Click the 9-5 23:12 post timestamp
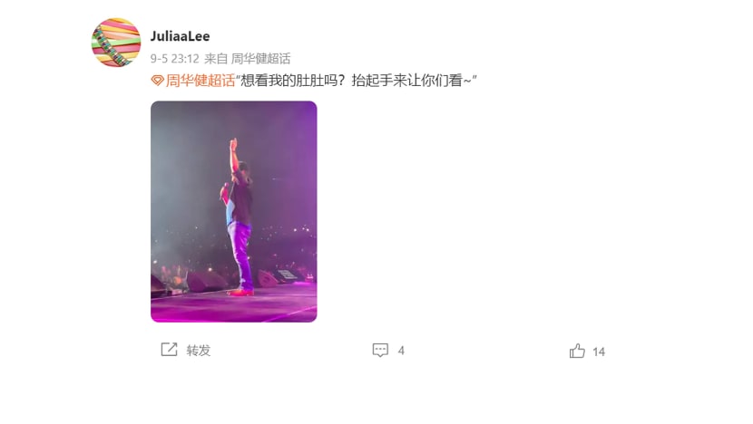 pyautogui.click(x=175, y=59)
